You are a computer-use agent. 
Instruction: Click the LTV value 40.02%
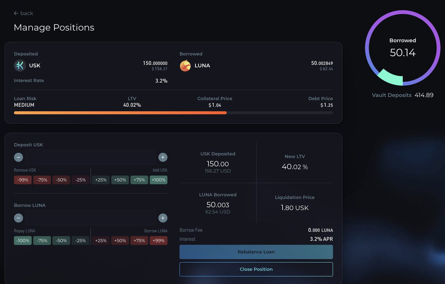pyautogui.click(x=132, y=105)
